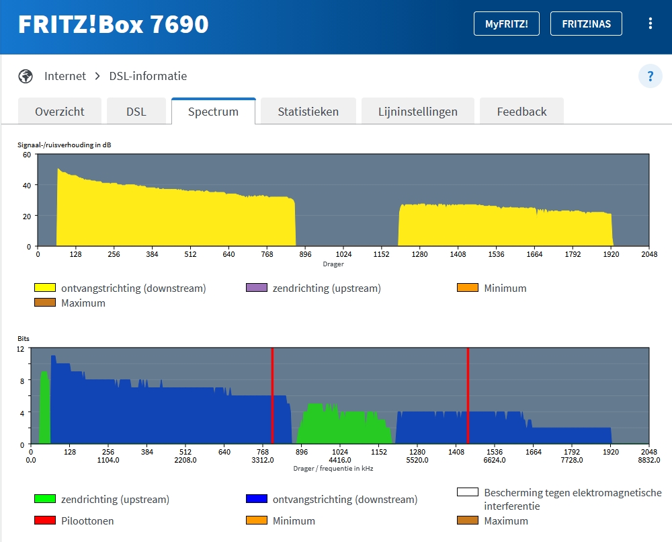Click green zendrichting swatch in bits legend
The image size is (672, 542).
(45, 499)
